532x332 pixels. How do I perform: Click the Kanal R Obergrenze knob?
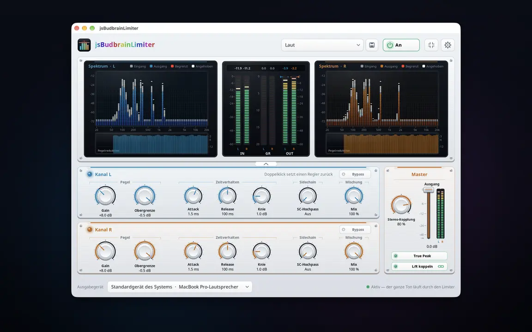[145, 251]
